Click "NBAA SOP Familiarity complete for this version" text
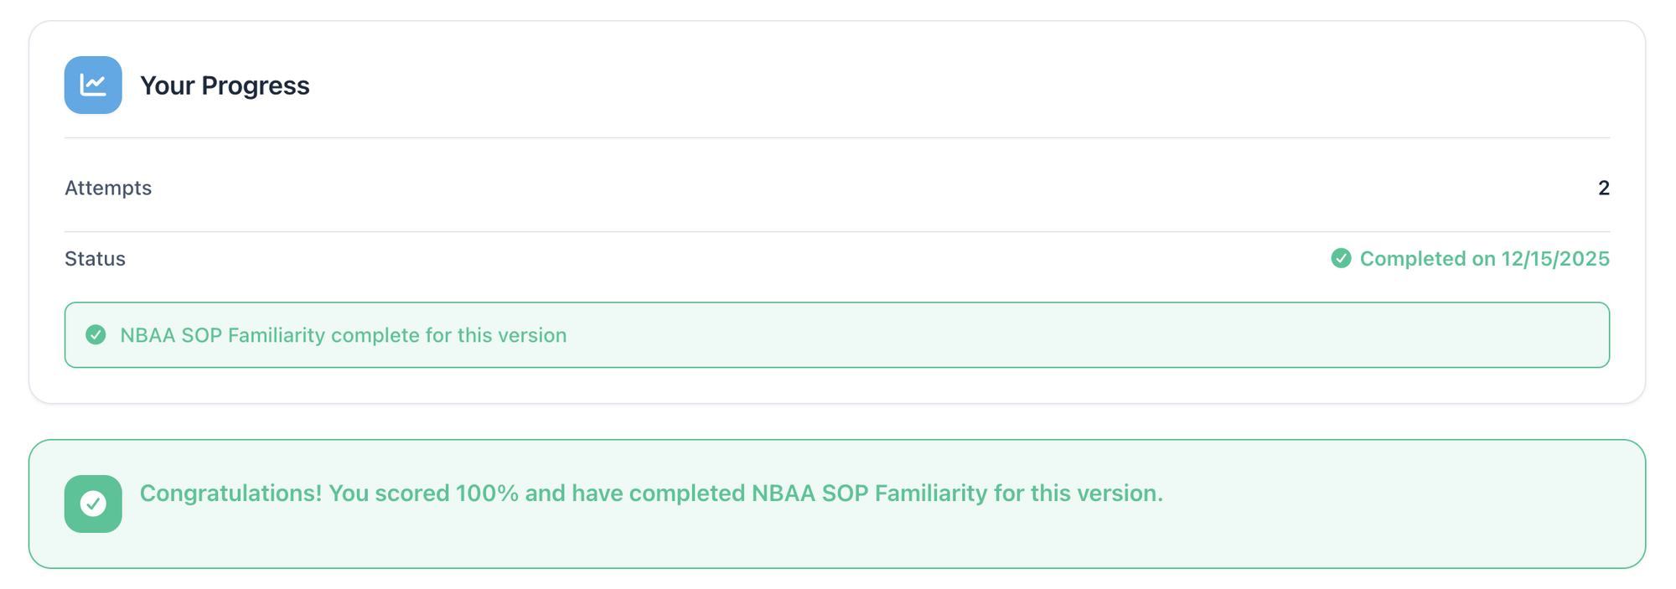Screen dimensions: 1676x589 point(343,335)
